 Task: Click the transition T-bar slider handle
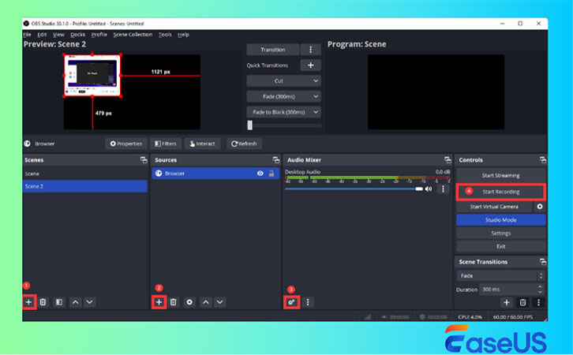[249, 125]
